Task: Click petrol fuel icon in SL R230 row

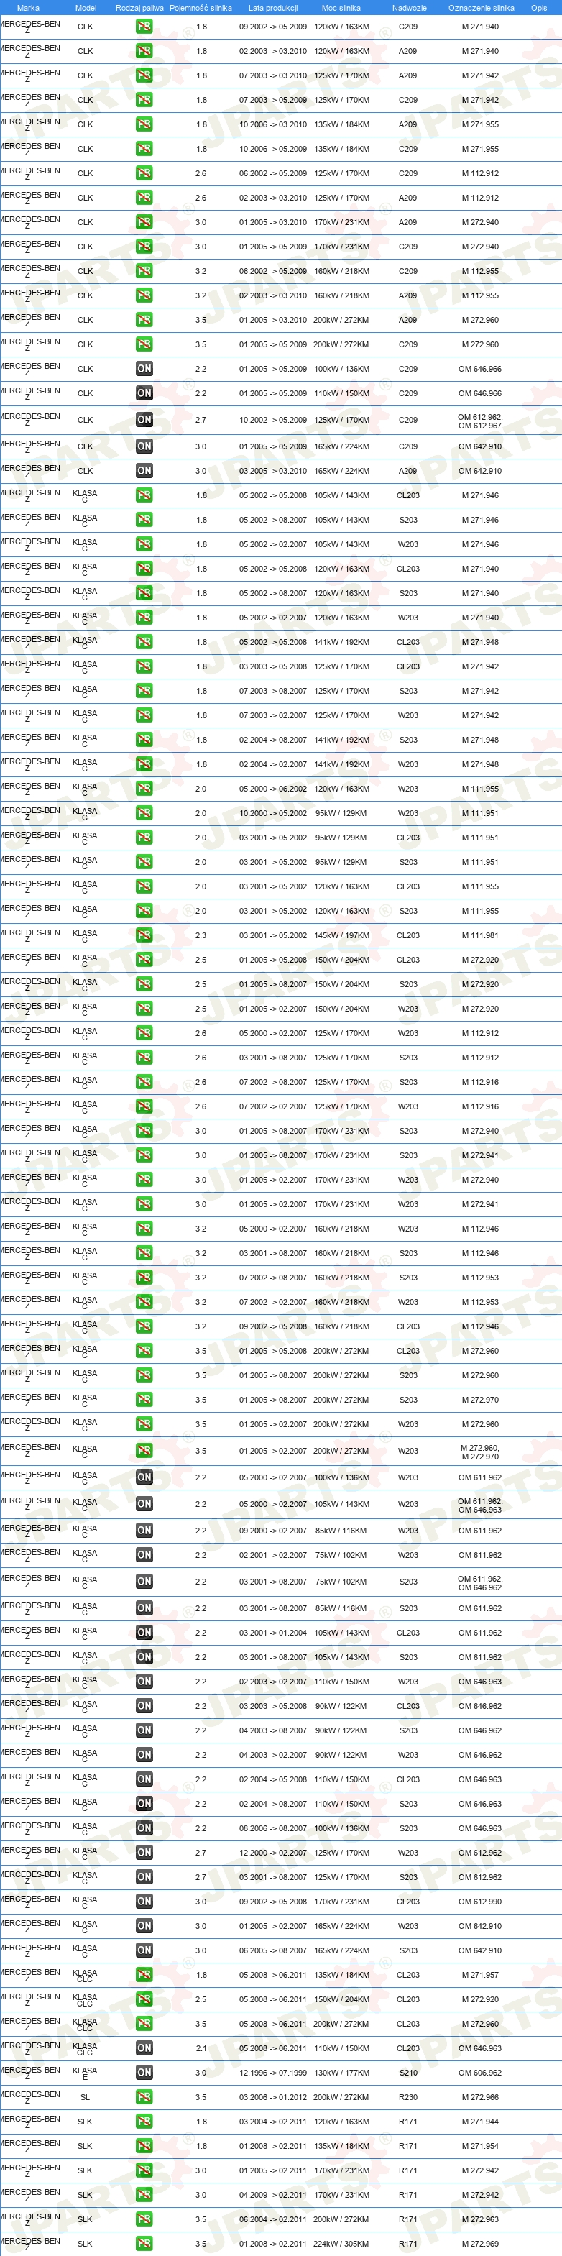Action: 144,2096
